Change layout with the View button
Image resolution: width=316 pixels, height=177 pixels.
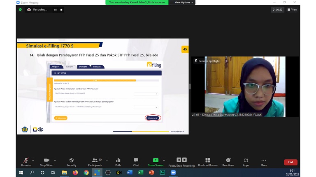click(292, 9)
